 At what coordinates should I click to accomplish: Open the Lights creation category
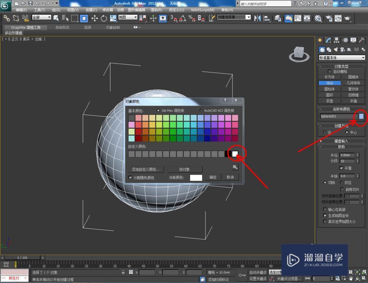(x=336, y=49)
